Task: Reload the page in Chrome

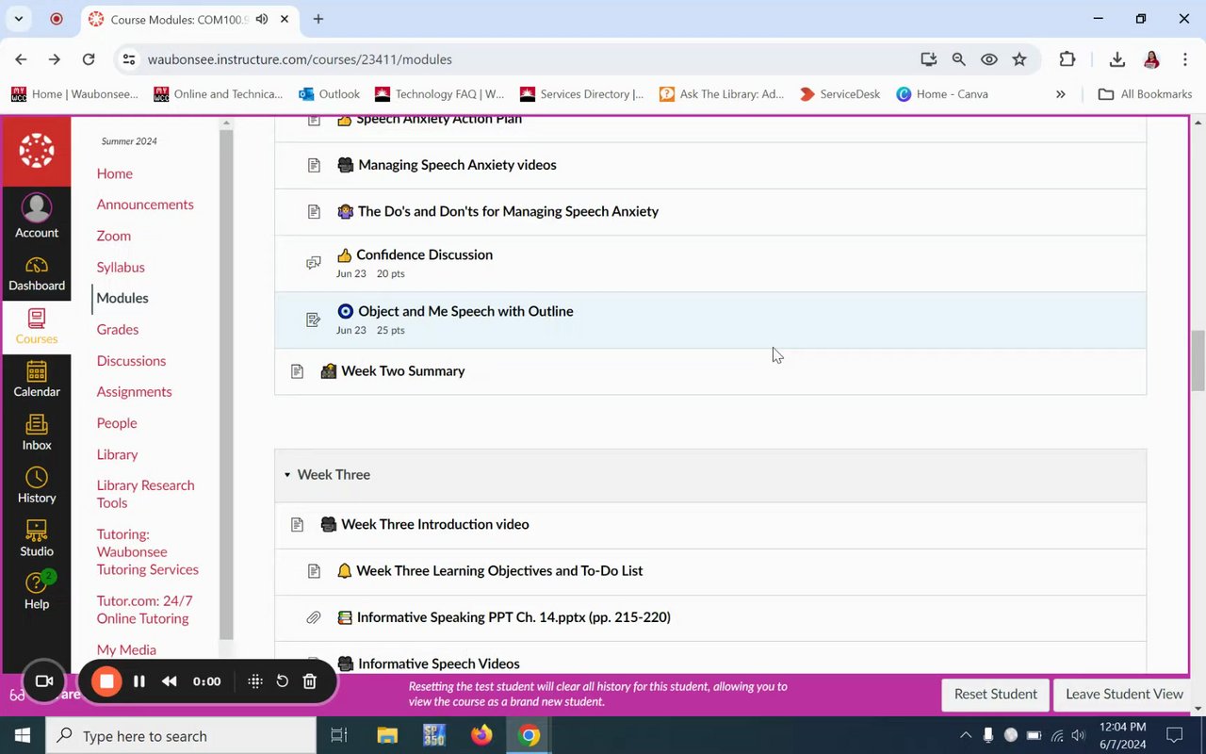Action: click(89, 59)
